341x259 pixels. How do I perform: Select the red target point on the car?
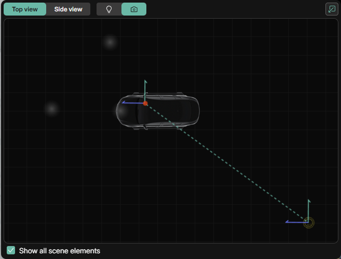point(145,104)
